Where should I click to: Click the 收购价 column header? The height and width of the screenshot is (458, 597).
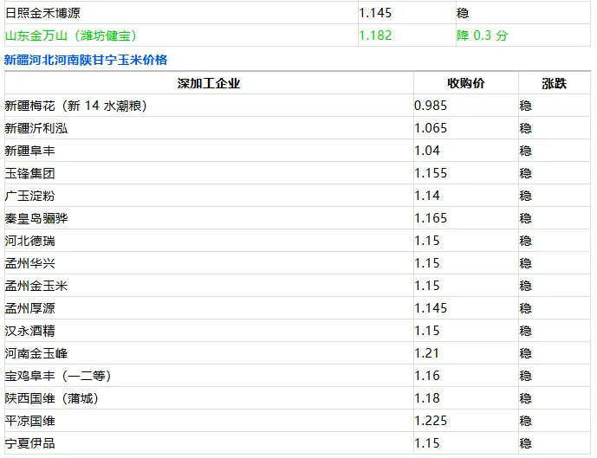tap(466, 83)
